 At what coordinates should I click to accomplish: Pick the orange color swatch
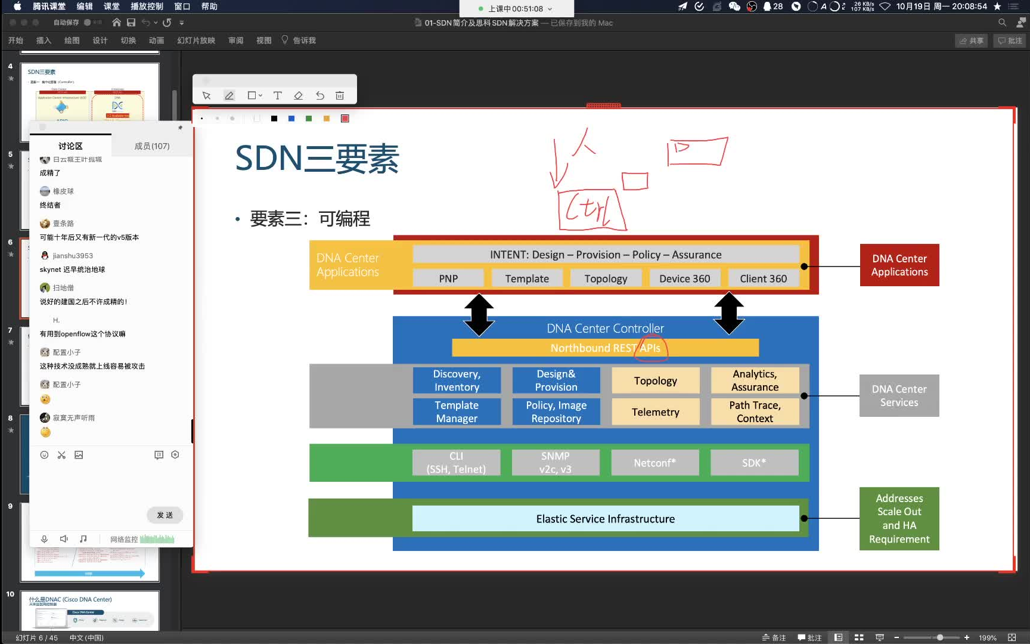327,119
